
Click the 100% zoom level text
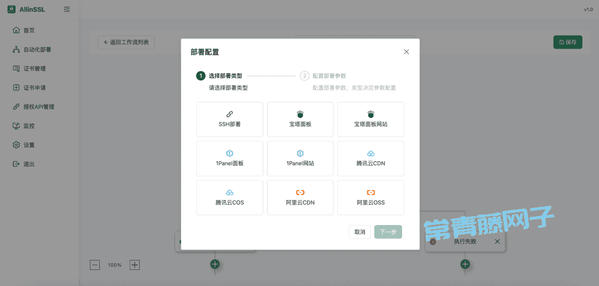click(x=115, y=265)
